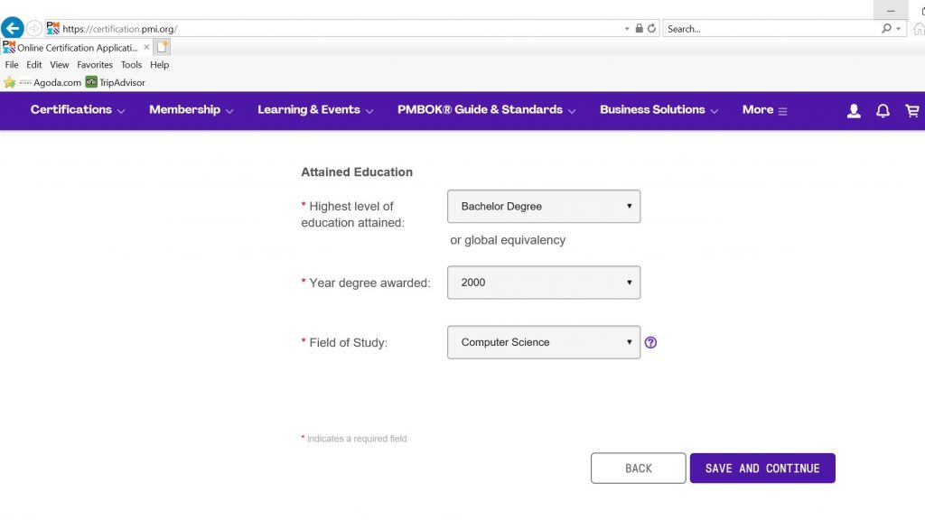
Task: Click the security lock icon in address bar
Action: 640,28
